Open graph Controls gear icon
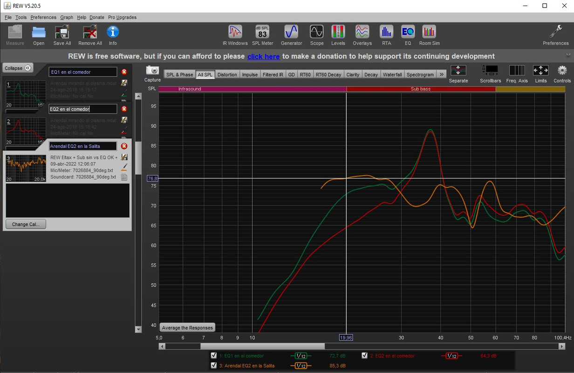 [x=562, y=70]
